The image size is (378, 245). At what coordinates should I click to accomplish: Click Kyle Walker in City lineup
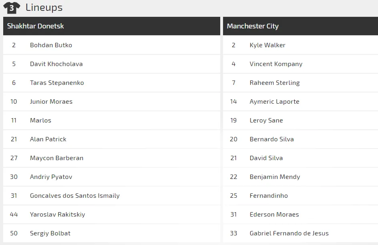click(267, 45)
